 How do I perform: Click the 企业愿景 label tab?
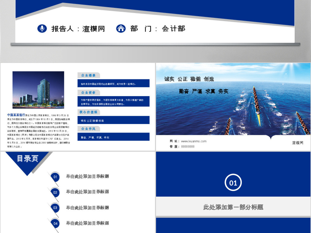pos(89,75)
